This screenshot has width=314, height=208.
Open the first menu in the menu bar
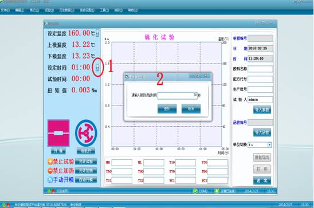[x=5, y=10]
